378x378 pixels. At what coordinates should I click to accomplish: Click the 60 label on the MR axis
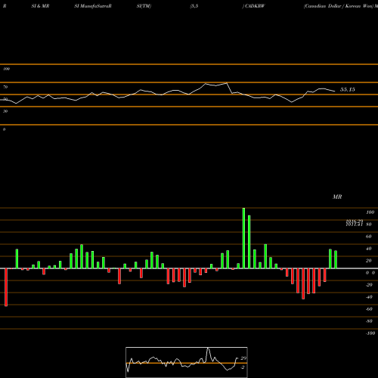click(x=368, y=237)
